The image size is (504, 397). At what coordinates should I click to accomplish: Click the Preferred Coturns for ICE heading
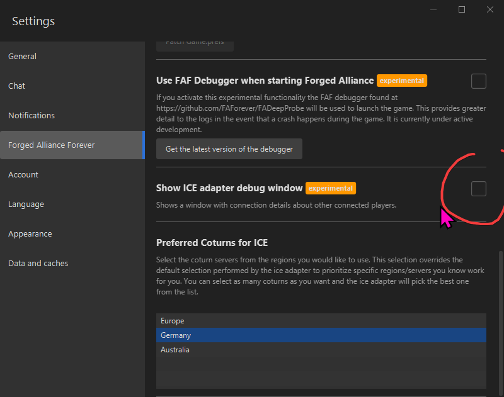(212, 243)
